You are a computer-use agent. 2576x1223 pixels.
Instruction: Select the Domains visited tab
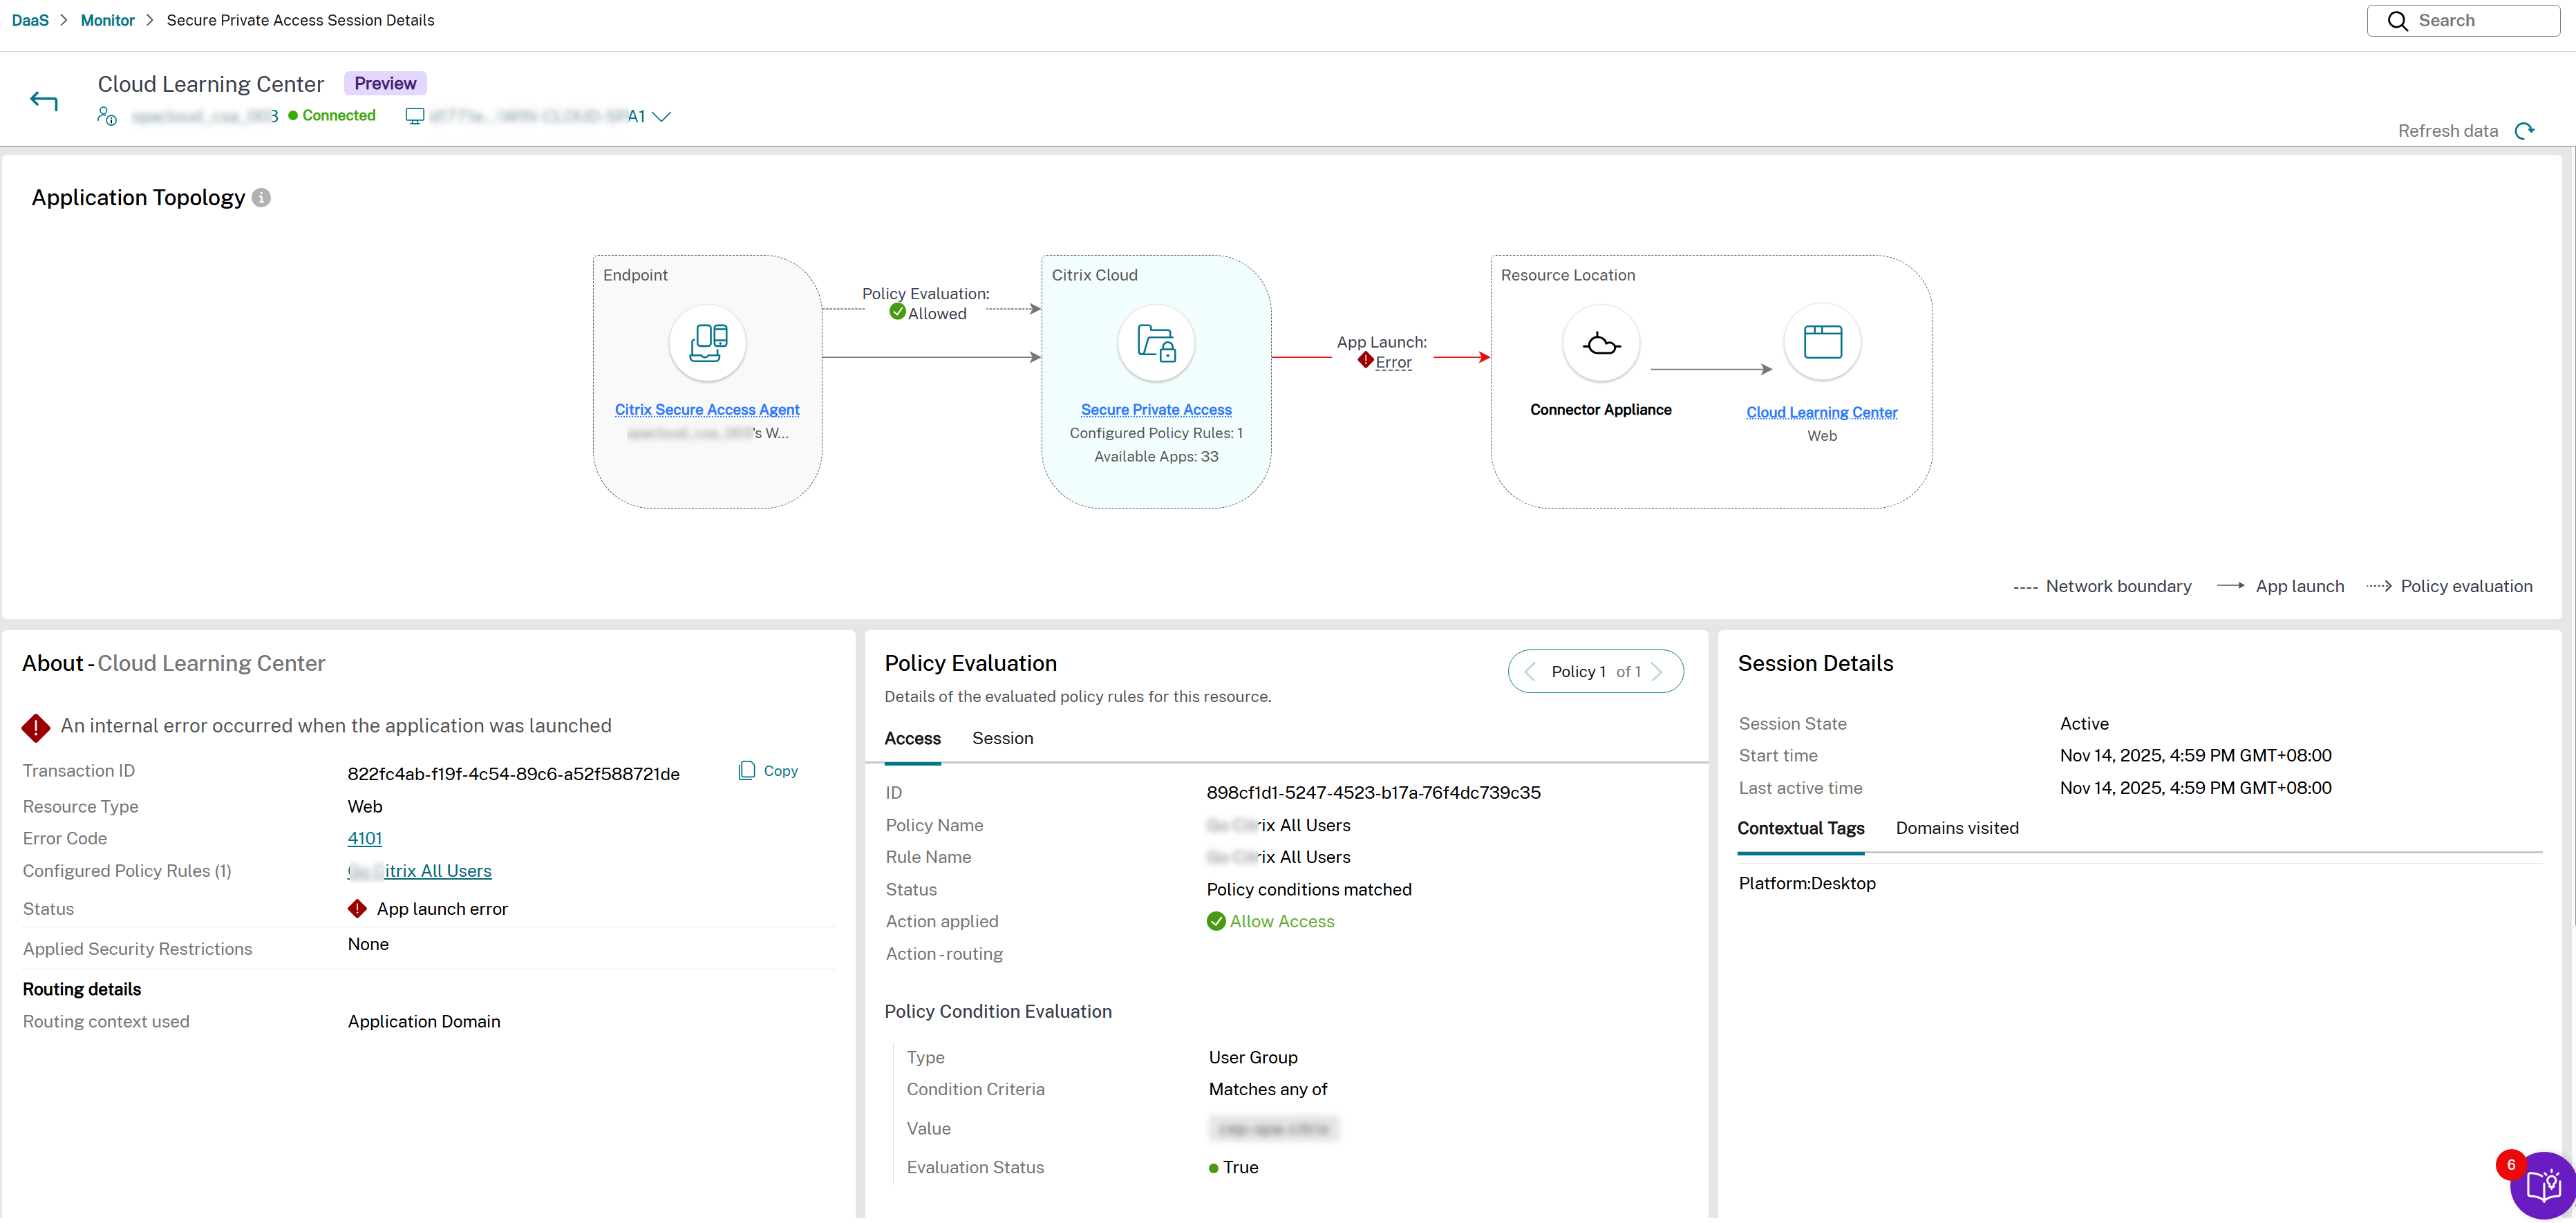pyautogui.click(x=1957, y=828)
